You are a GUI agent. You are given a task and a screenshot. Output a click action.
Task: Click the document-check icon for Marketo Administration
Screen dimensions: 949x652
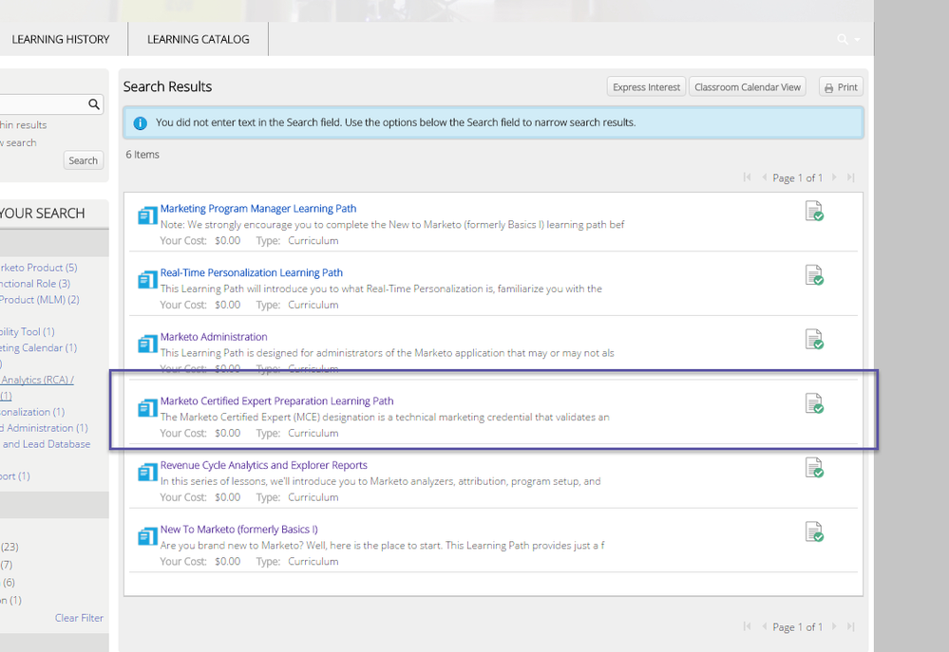coord(814,339)
